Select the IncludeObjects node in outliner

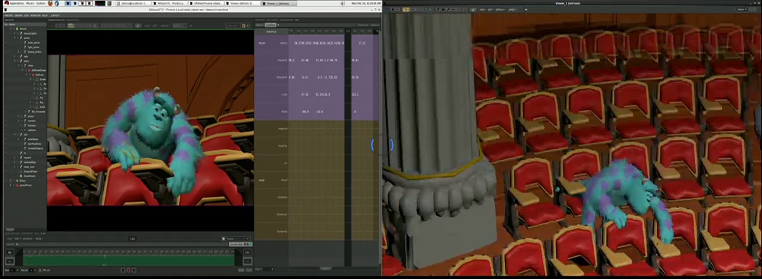35,148
